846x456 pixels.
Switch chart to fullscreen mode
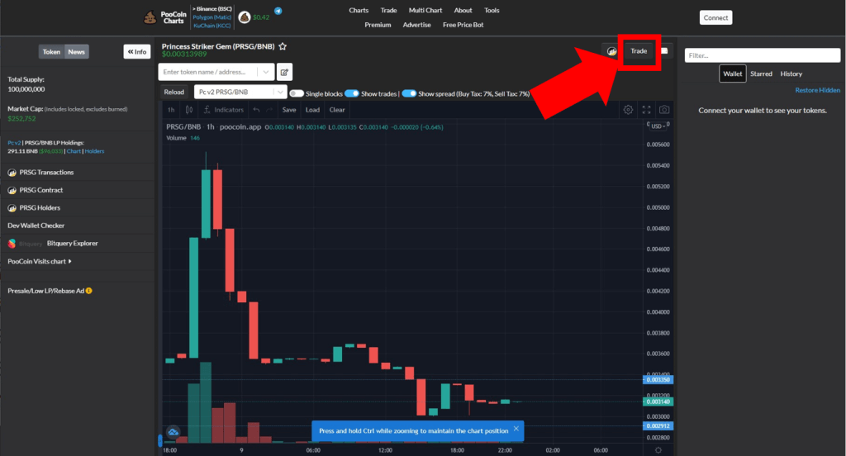tap(646, 110)
